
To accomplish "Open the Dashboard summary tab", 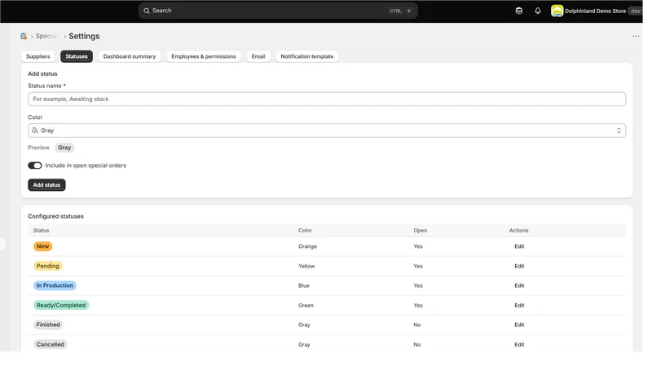I will (x=131, y=57).
